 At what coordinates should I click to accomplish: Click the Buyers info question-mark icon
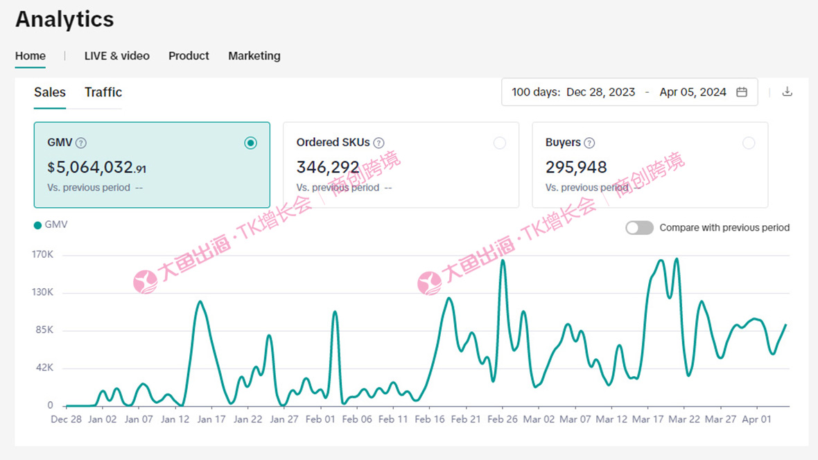[x=589, y=143]
